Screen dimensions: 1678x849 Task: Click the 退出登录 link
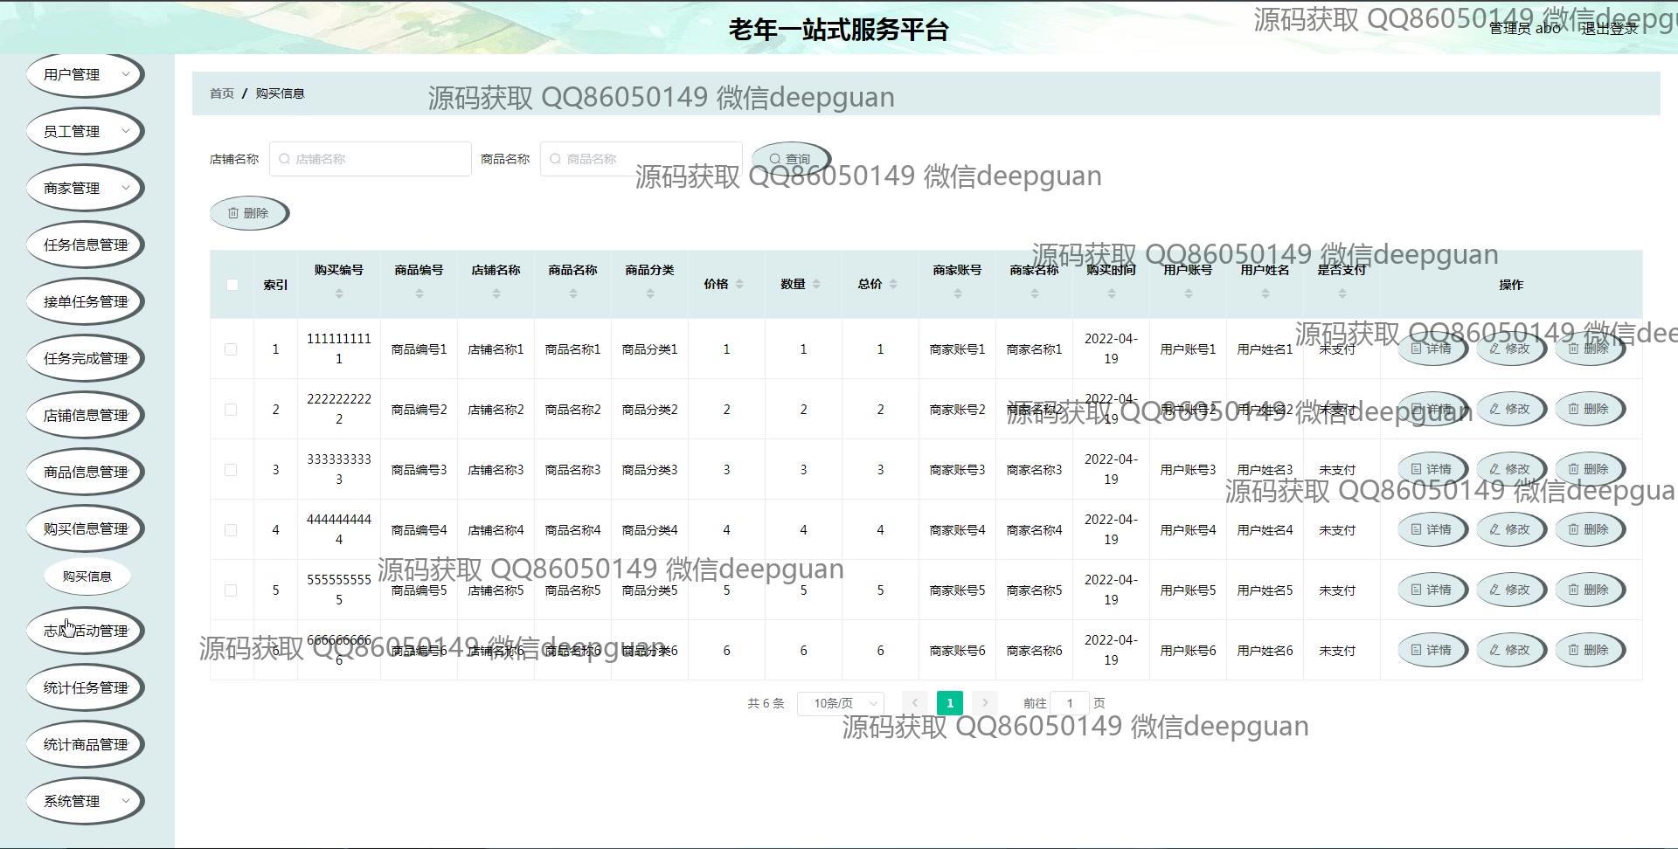click(x=1610, y=29)
